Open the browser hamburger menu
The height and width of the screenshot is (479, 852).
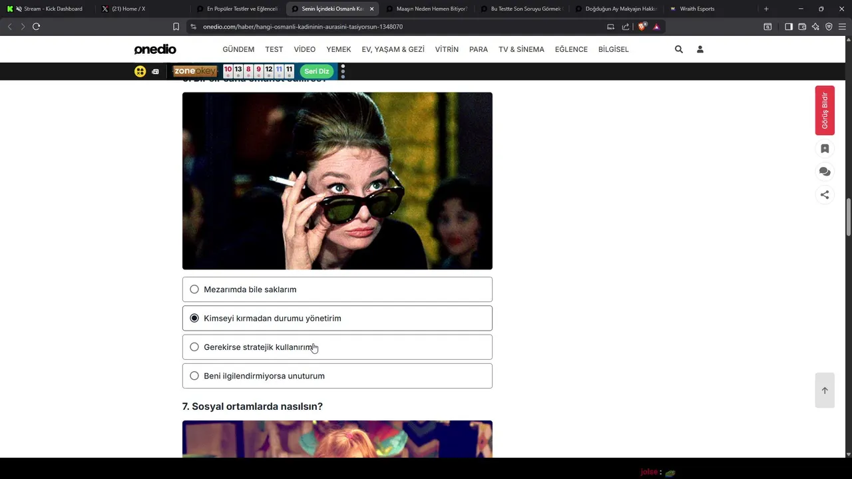(x=843, y=27)
